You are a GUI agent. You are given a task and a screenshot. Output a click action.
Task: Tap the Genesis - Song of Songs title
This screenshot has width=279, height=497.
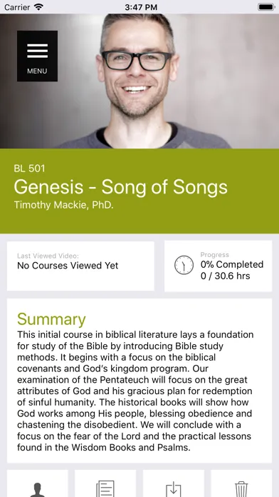click(120, 187)
